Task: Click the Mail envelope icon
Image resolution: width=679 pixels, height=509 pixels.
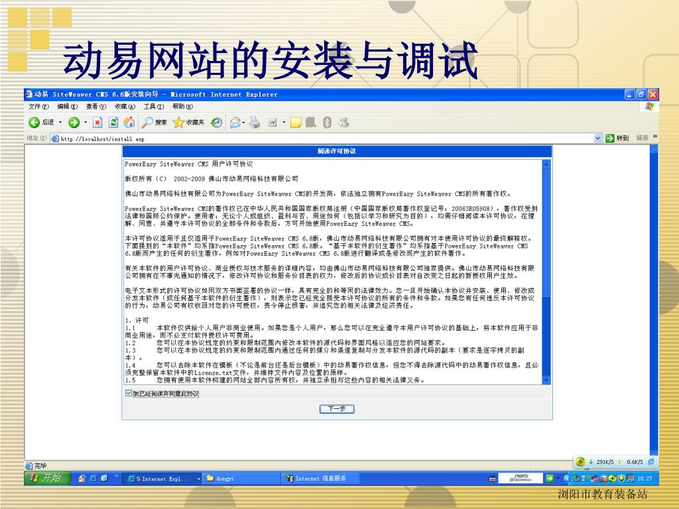Action: 235,123
